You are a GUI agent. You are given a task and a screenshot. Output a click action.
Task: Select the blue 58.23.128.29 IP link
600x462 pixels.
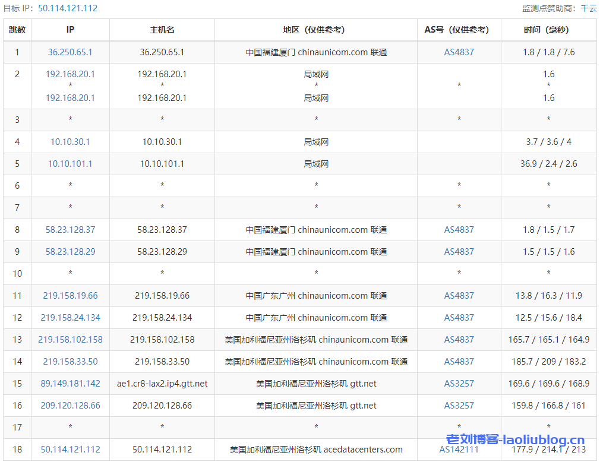click(70, 252)
